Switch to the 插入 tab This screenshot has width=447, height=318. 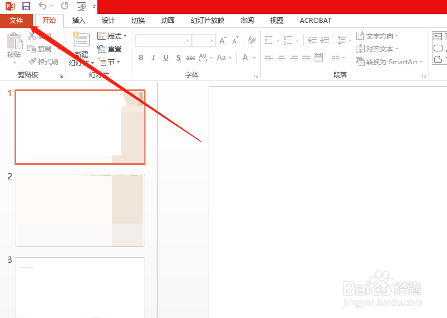[x=79, y=21]
